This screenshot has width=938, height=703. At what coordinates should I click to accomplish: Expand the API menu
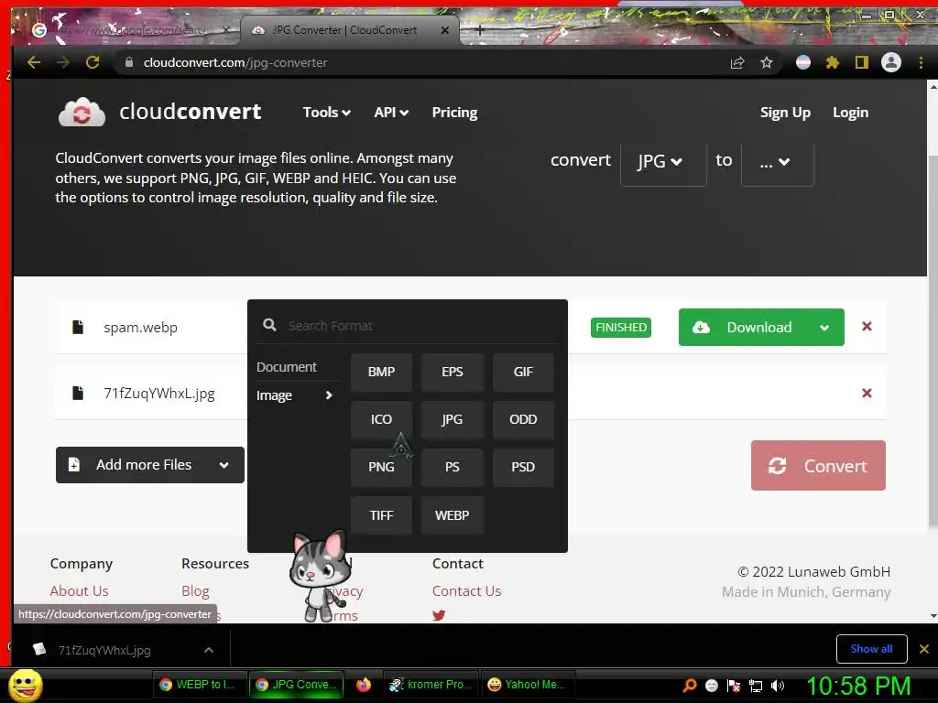click(x=391, y=113)
